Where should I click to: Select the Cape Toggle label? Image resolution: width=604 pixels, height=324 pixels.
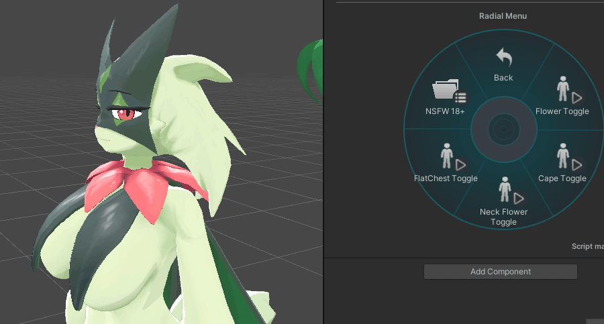click(x=562, y=178)
